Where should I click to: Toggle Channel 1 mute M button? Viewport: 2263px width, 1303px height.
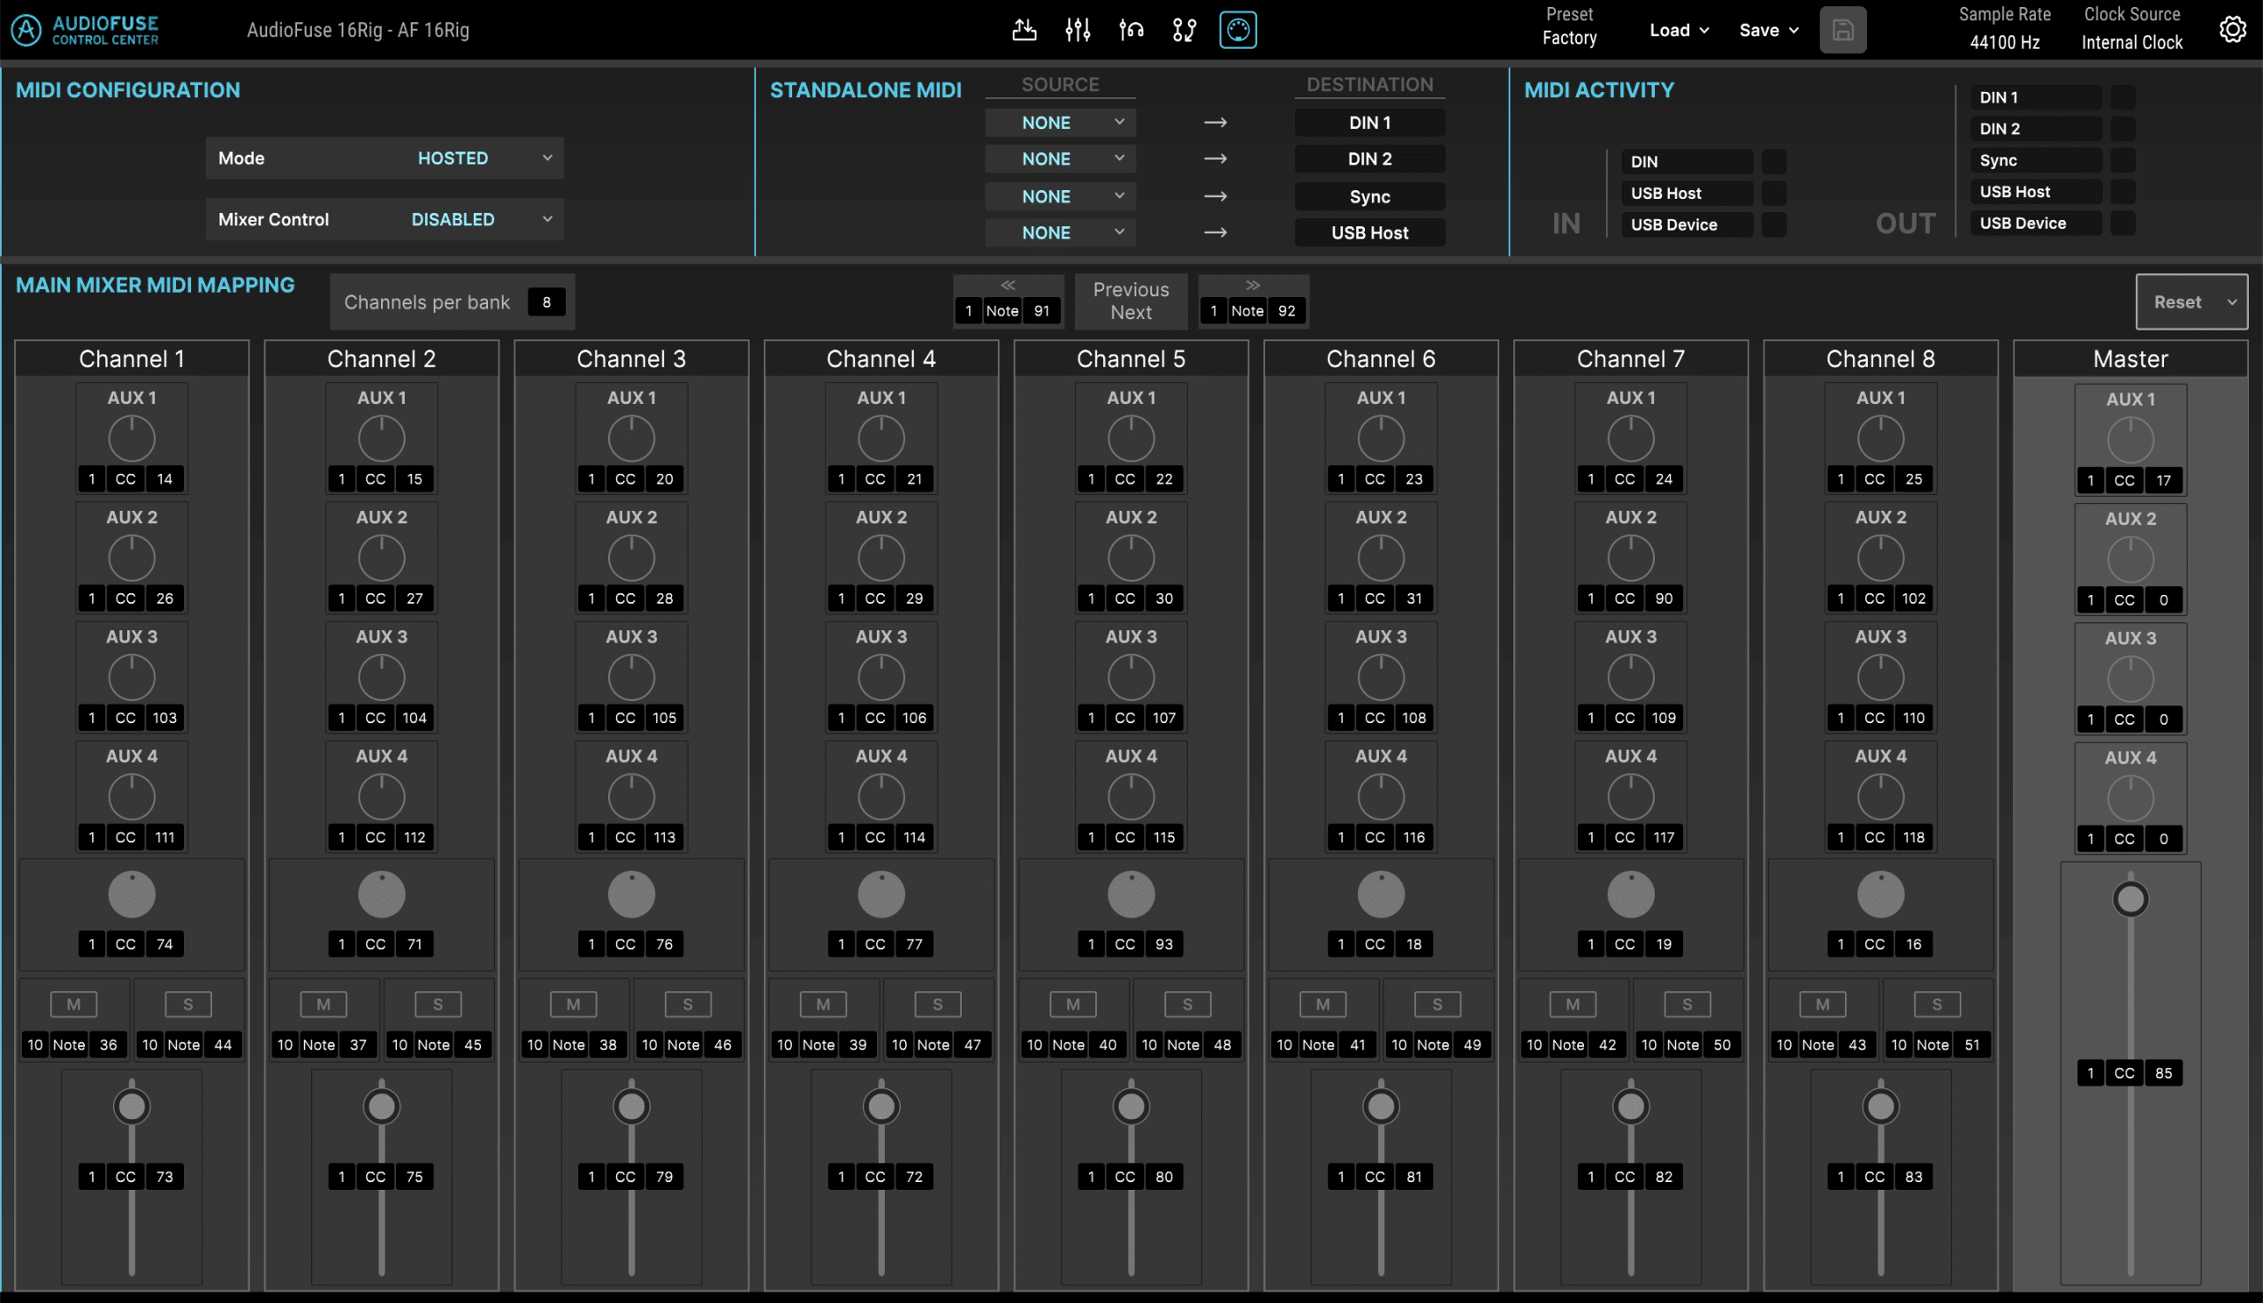[74, 1004]
